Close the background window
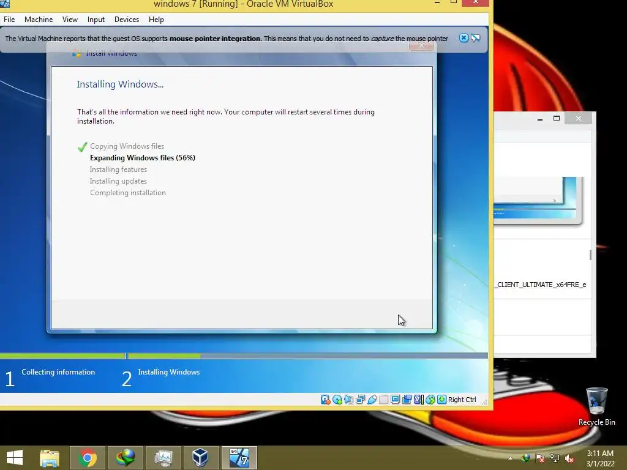Screen dimensions: 627x470 (578, 118)
